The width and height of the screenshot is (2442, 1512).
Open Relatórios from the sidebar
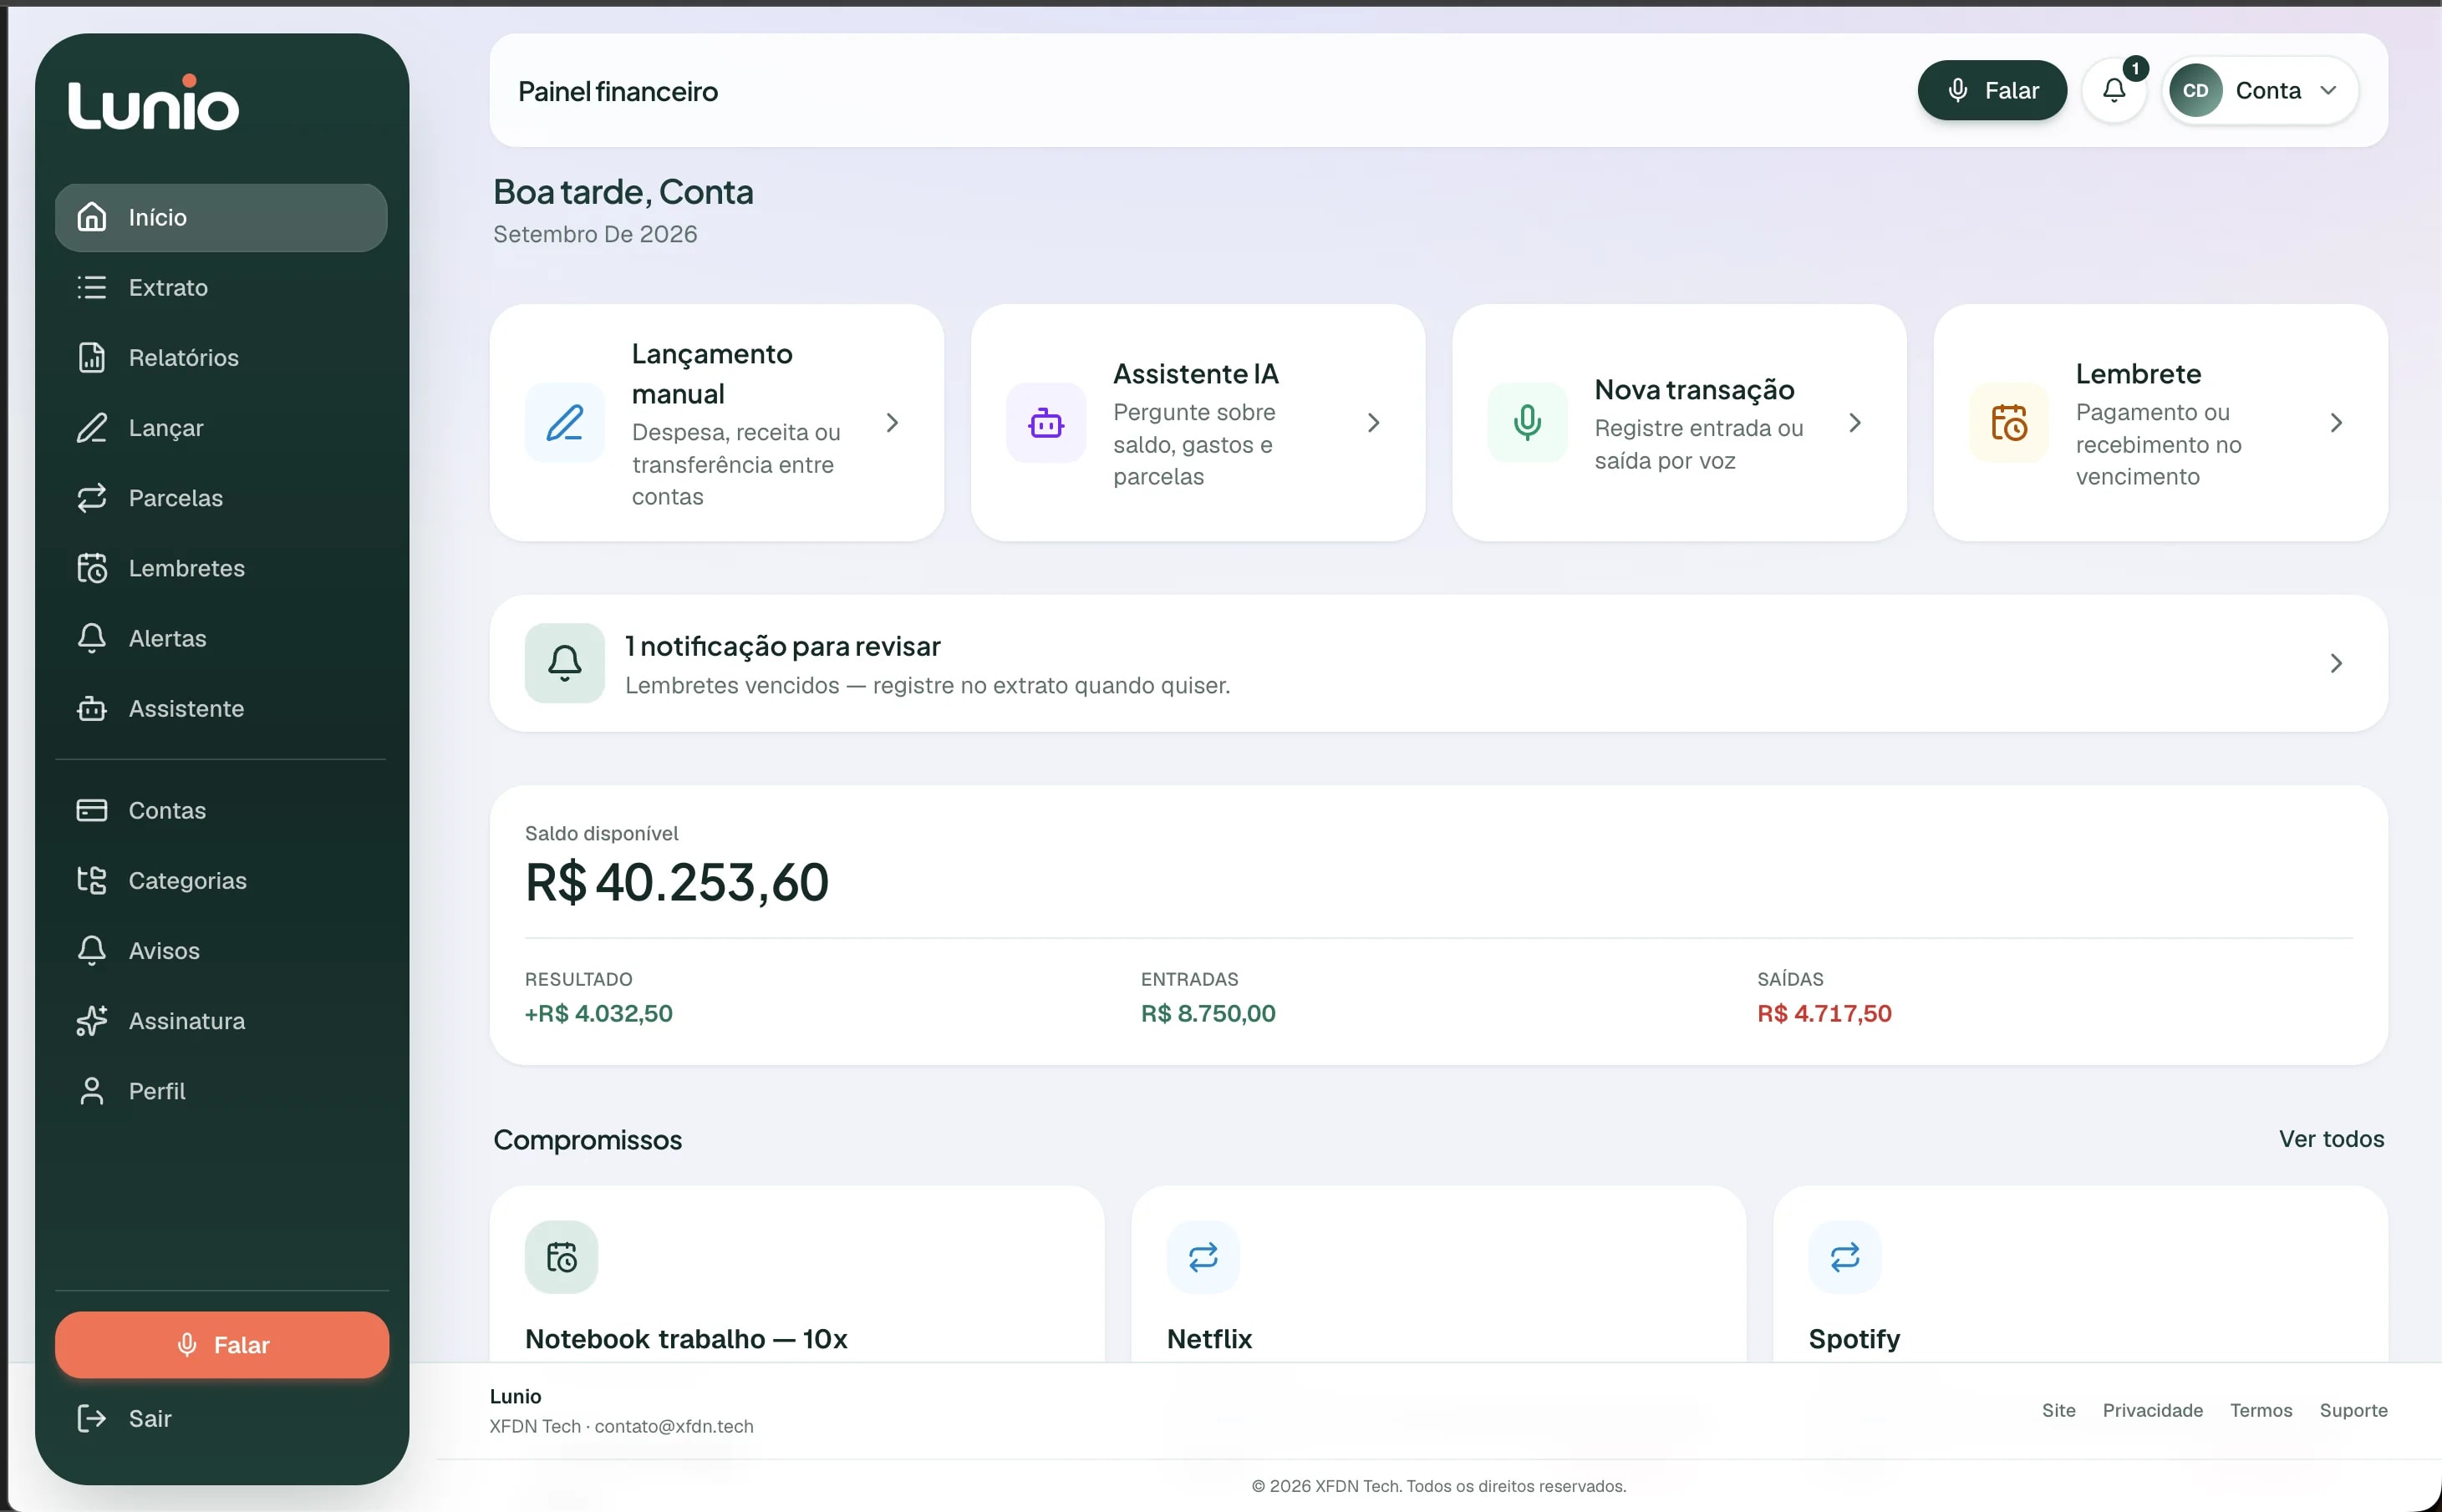point(221,358)
